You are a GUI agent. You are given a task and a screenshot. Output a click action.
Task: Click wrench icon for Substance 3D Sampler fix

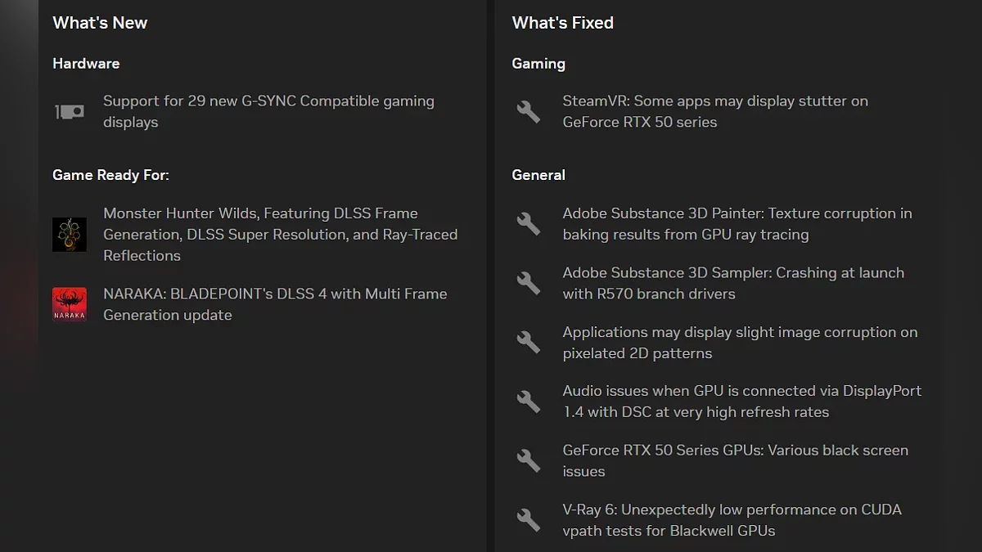[529, 283]
